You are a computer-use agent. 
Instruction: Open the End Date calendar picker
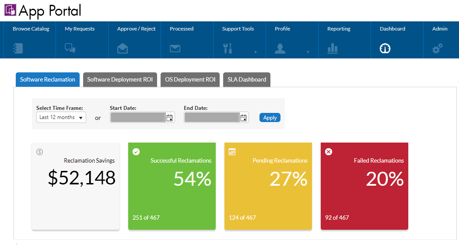tap(244, 118)
